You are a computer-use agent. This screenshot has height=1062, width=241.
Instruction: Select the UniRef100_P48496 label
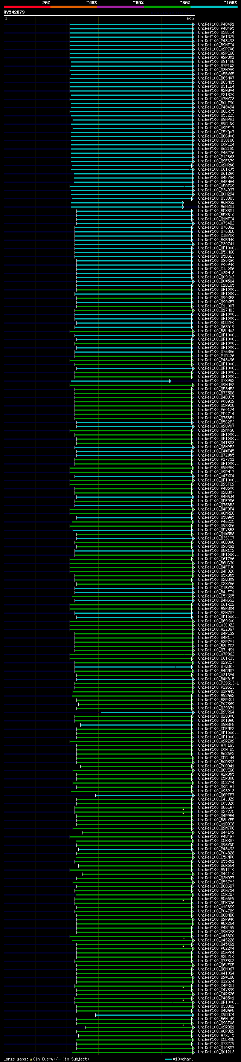pos(216,360)
